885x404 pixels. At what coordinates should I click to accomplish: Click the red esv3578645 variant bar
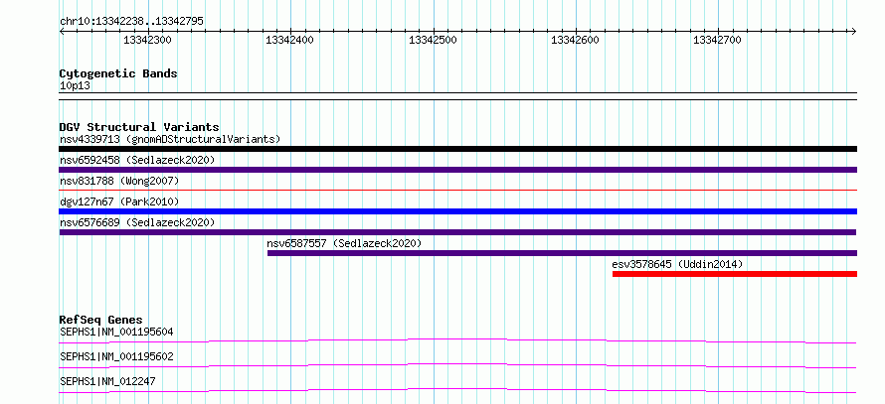[735, 274]
